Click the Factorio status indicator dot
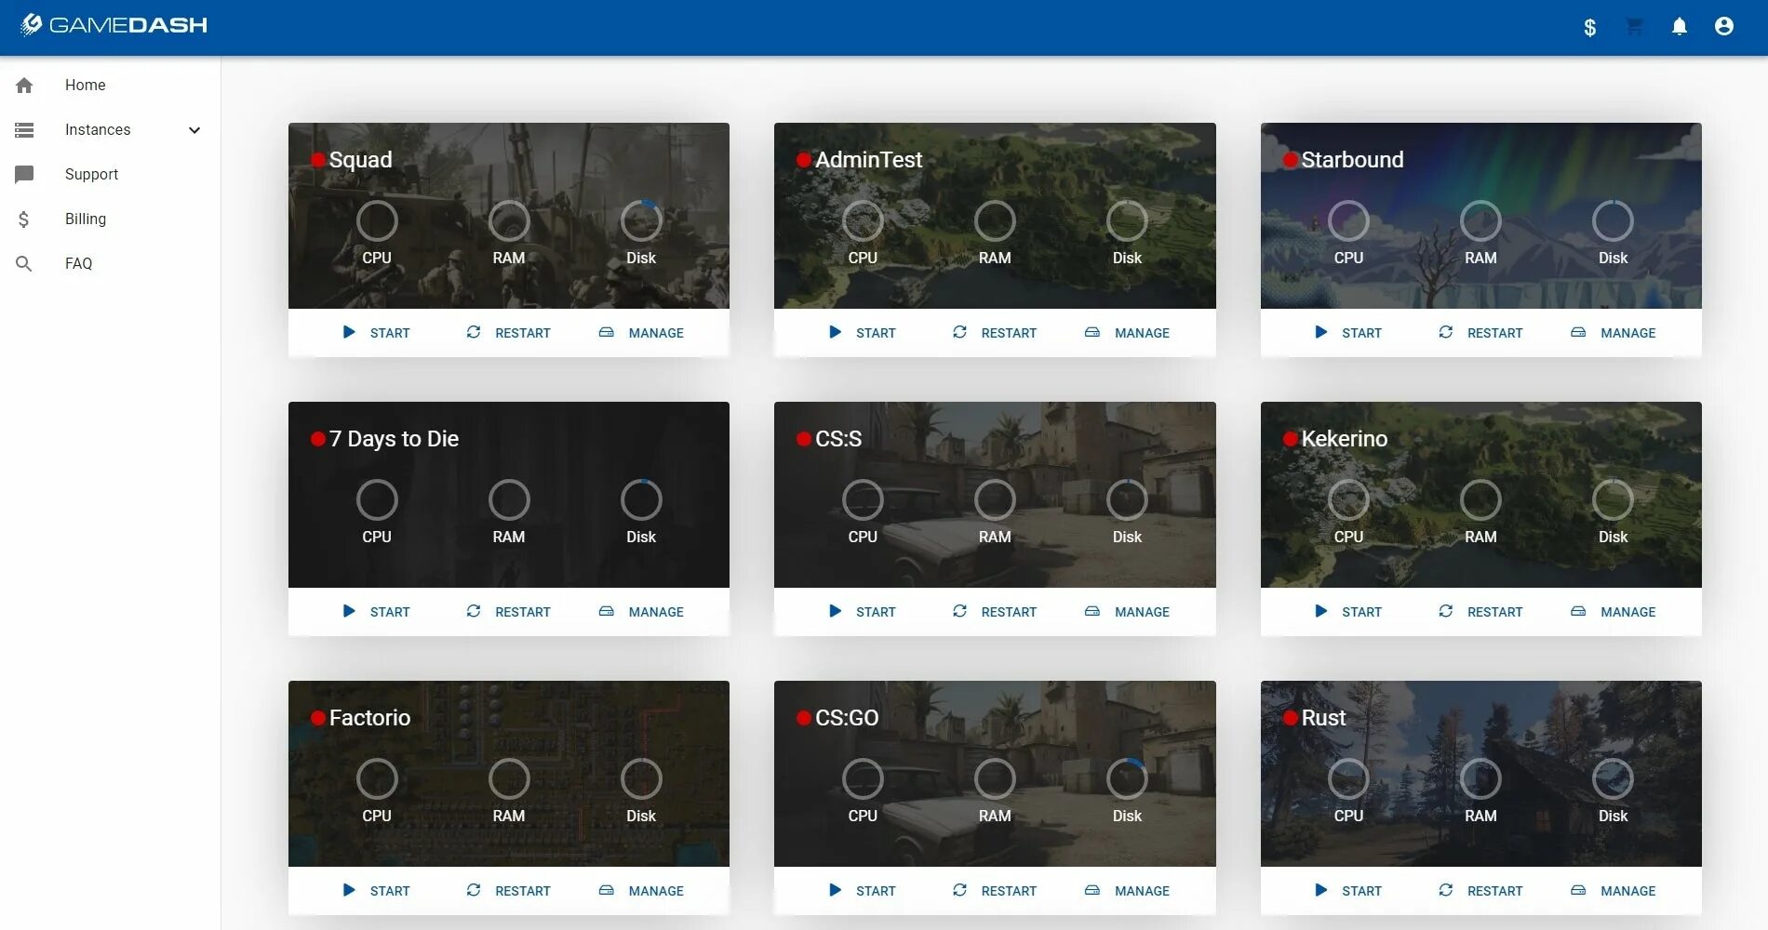 pos(318,718)
